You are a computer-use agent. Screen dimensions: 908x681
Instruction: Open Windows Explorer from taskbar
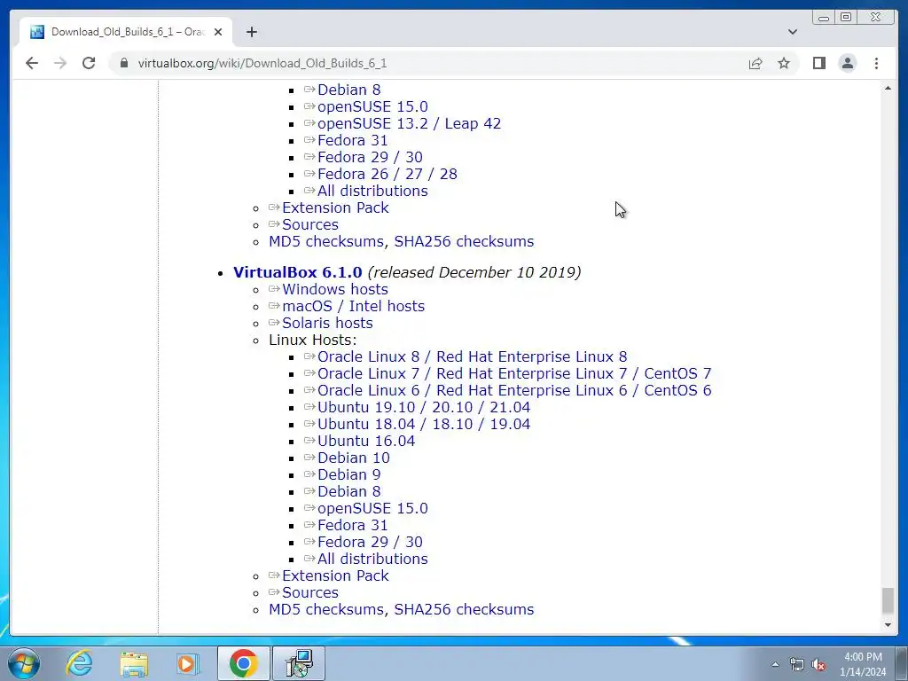[x=134, y=663]
